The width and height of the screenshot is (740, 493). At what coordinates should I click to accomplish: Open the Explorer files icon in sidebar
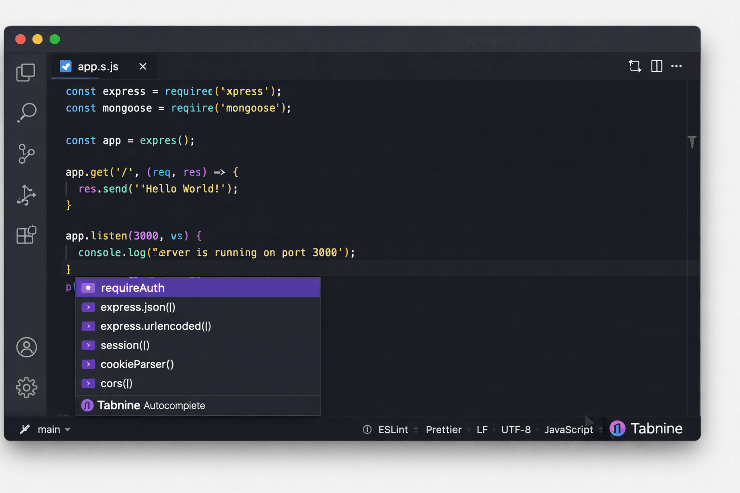26,73
